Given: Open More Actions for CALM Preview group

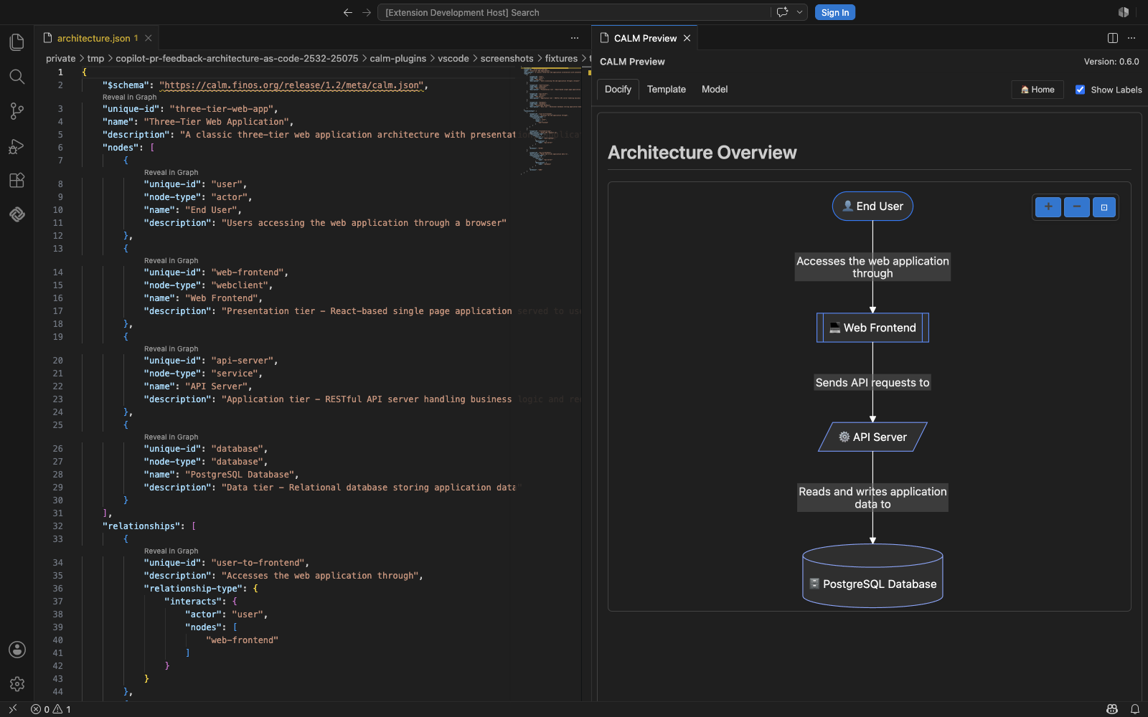Looking at the screenshot, I should [x=1131, y=38].
